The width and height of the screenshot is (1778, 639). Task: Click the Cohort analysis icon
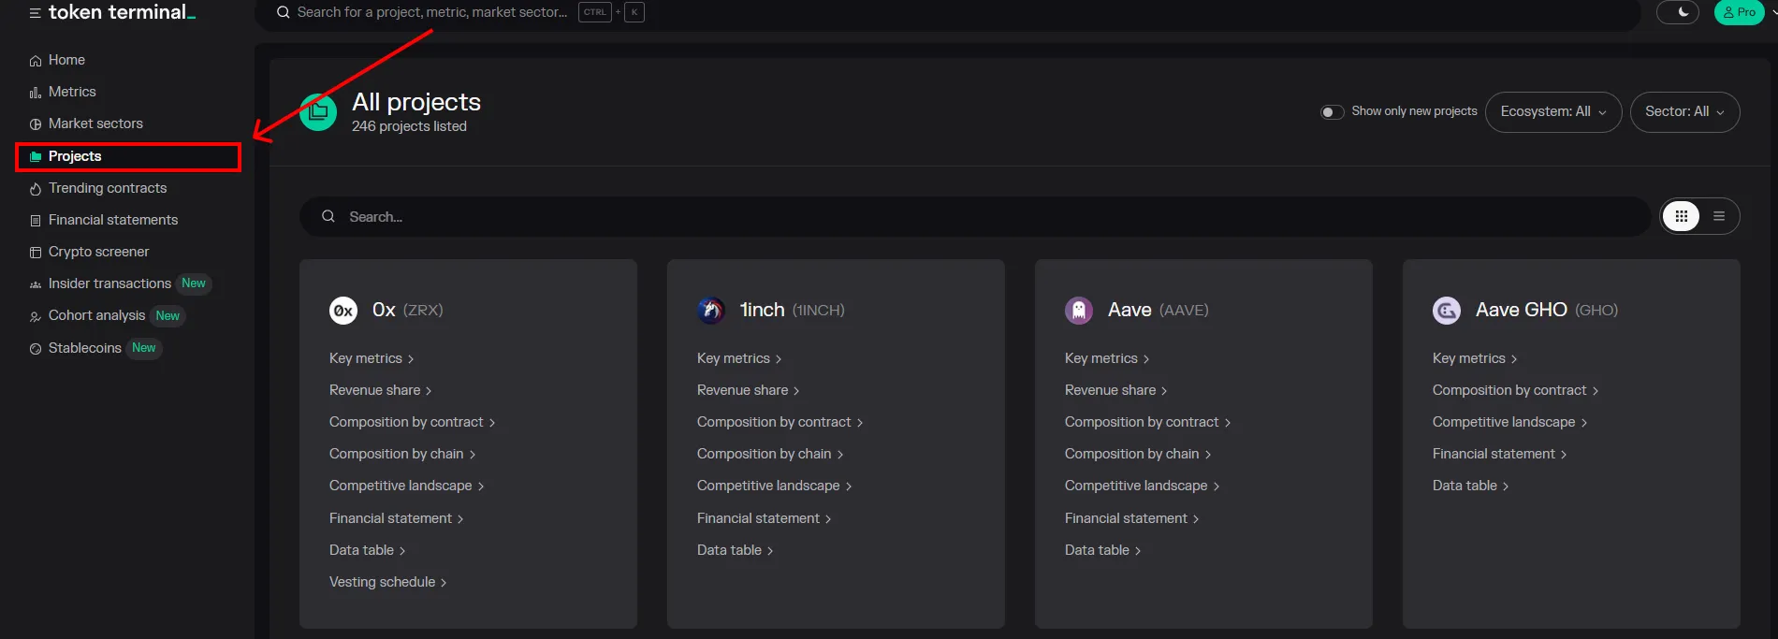(36, 316)
